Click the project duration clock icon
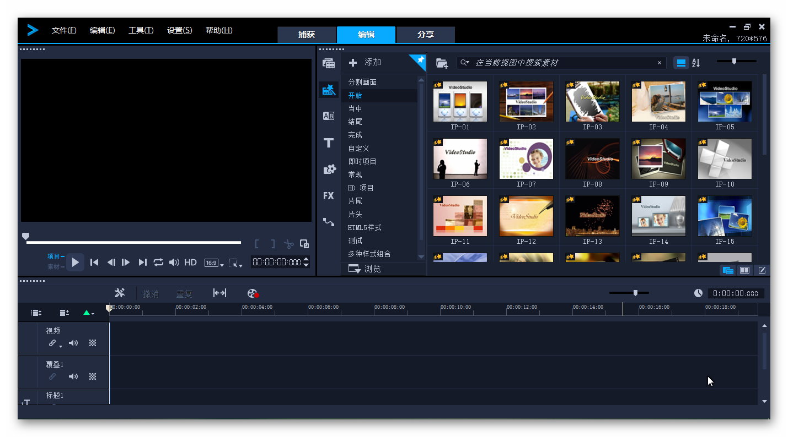This screenshot has height=437, width=788. pos(698,293)
